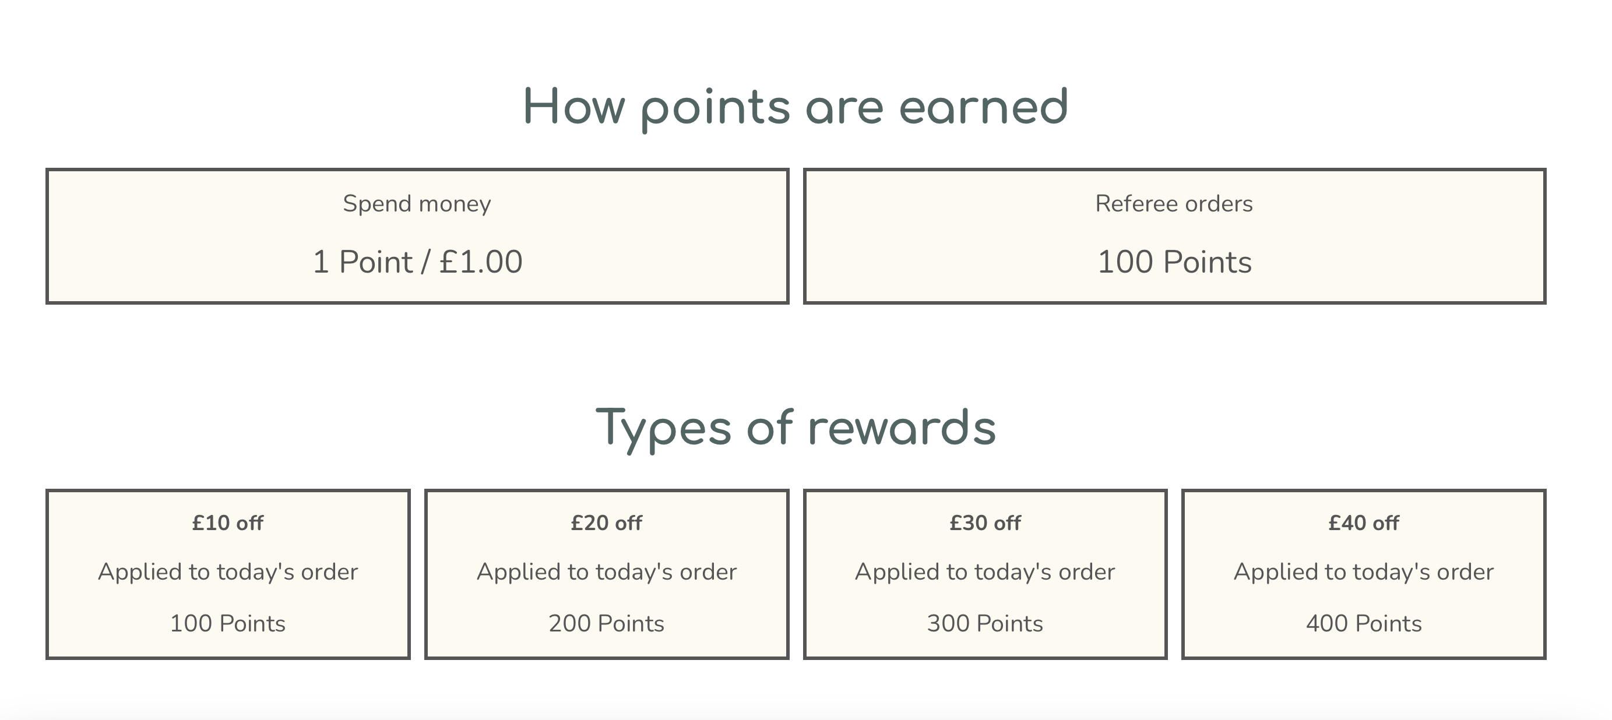Select the £30 off reward card
Viewport: 1612px width, 720px height.
(x=985, y=574)
